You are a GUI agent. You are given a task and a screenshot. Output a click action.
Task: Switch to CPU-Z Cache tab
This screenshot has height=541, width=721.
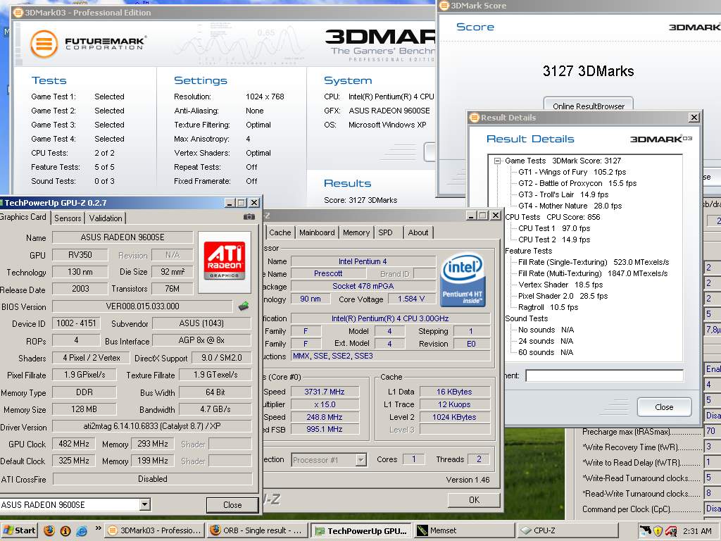[280, 232]
